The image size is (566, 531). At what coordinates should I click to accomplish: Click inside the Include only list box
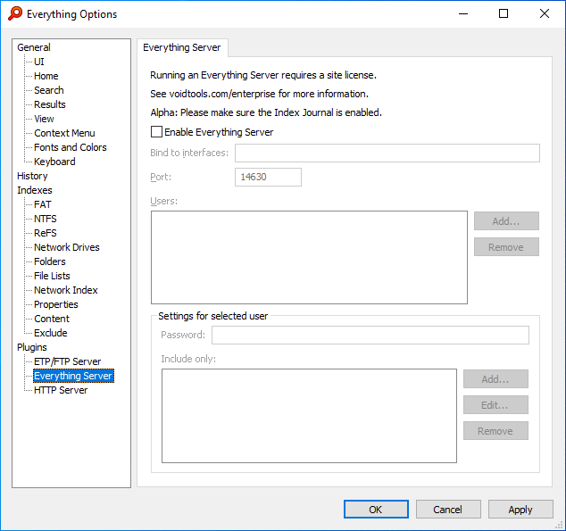point(309,416)
